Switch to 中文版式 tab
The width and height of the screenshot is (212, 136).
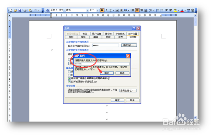click(120, 34)
